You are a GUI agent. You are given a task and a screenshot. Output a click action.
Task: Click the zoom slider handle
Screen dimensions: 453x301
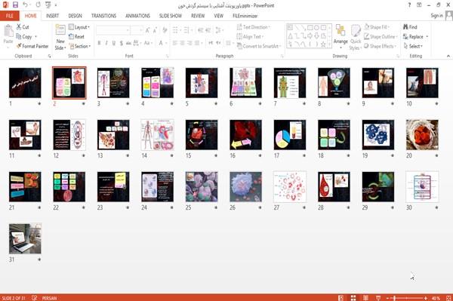click(x=395, y=298)
